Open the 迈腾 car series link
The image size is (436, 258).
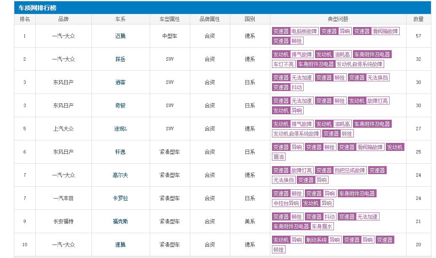pos(120,36)
